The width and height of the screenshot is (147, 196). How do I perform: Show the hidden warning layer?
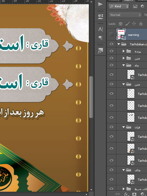tap(111, 34)
